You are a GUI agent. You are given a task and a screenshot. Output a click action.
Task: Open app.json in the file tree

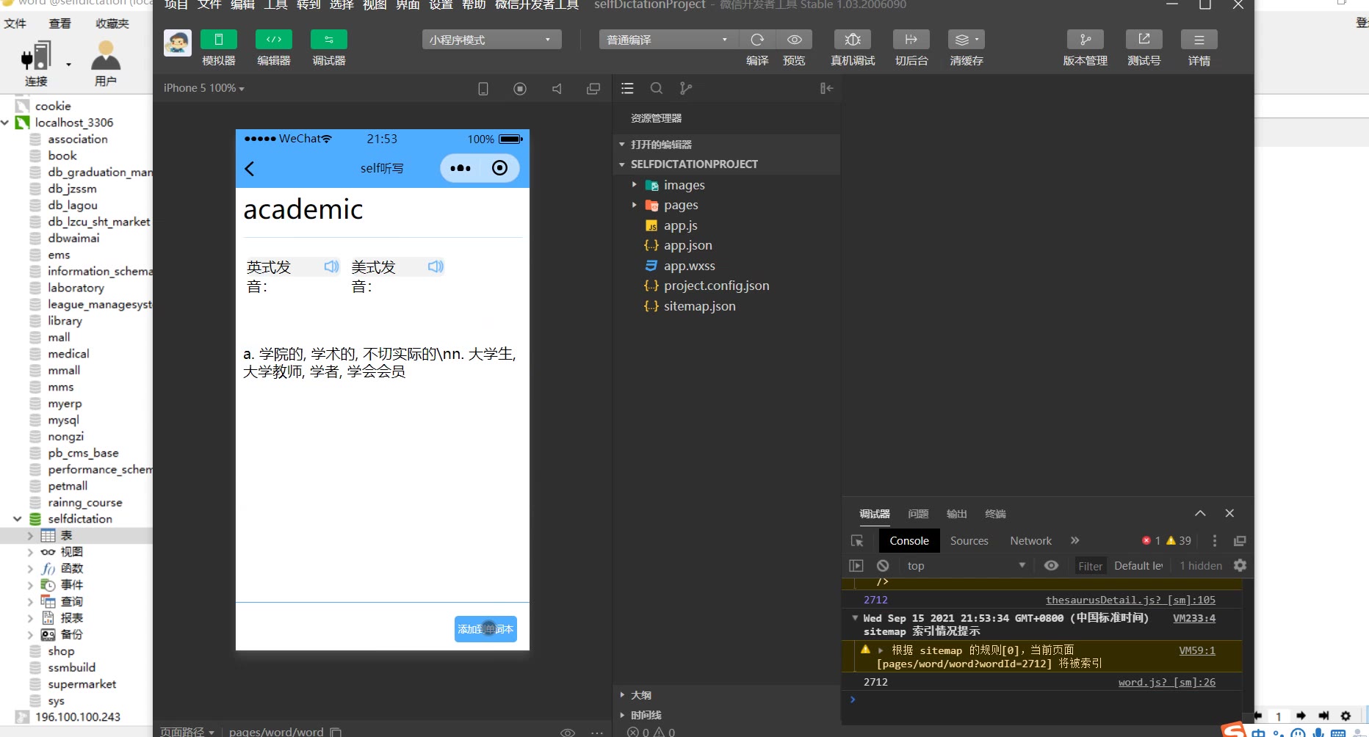pos(687,245)
